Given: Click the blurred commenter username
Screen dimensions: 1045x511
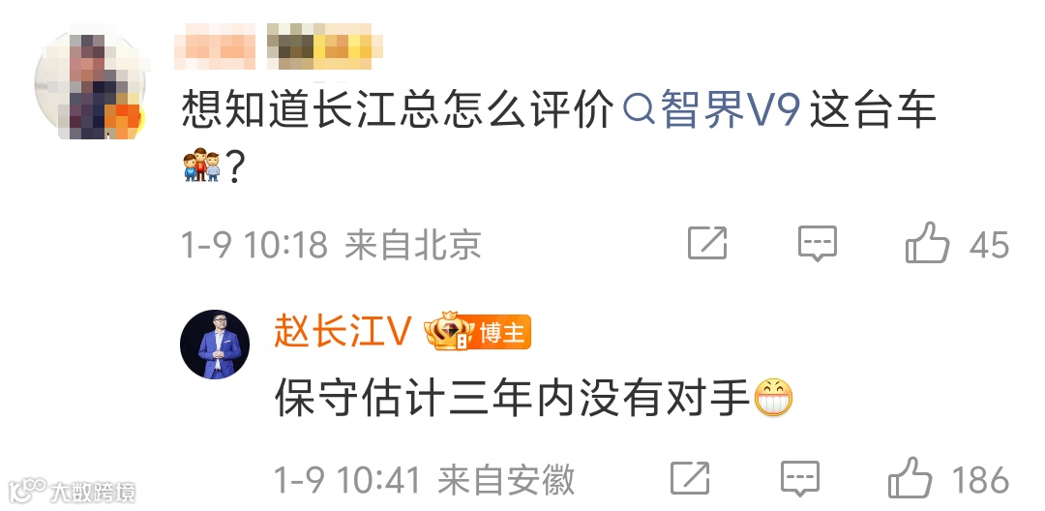Looking at the screenshot, I should coord(279,46).
